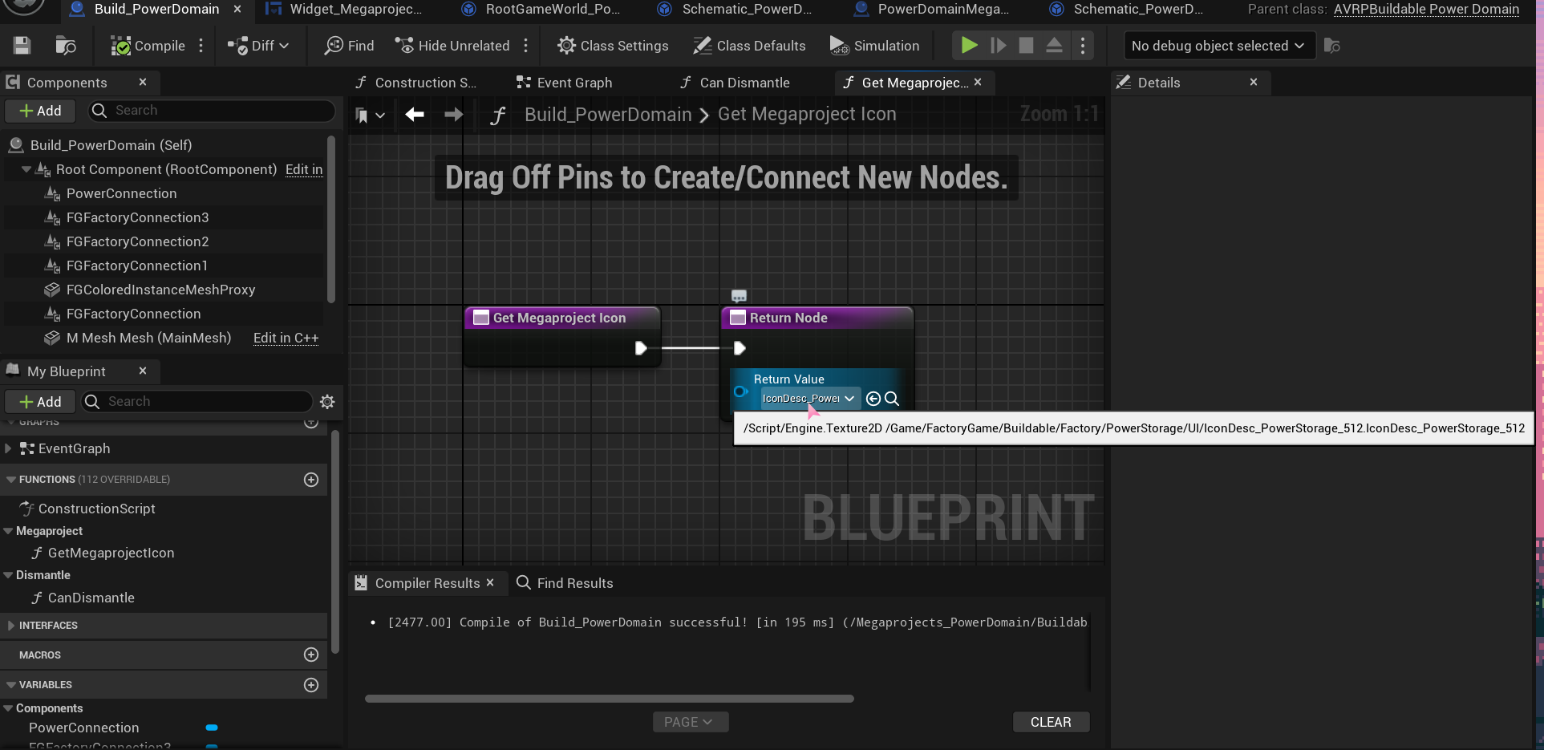The height and width of the screenshot is (750, 1544).
Task: Toggle Simulation mode
Action: click(x=875, y=46)
